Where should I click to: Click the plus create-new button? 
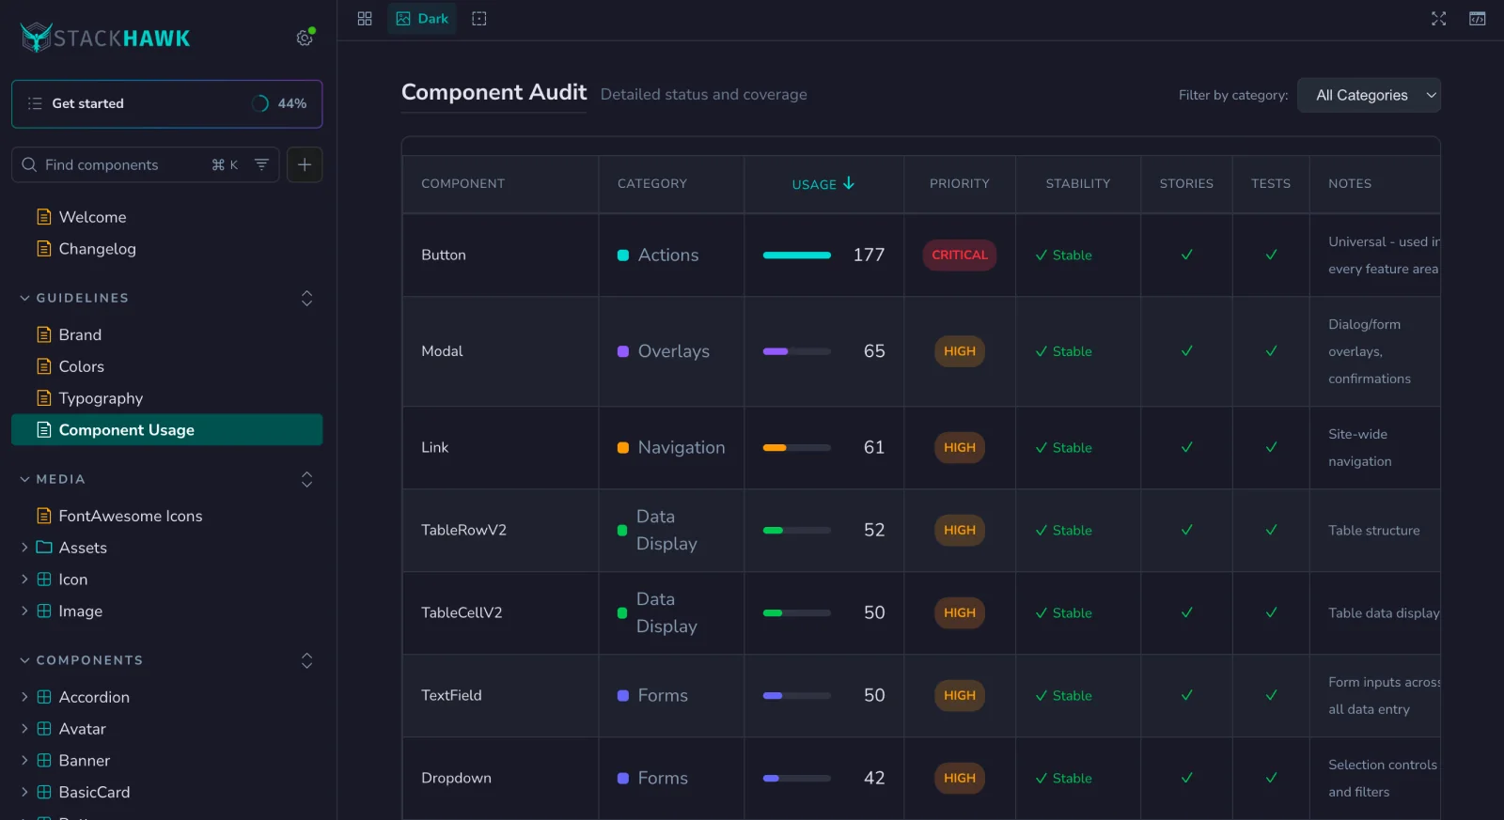[x=305, y=164]
